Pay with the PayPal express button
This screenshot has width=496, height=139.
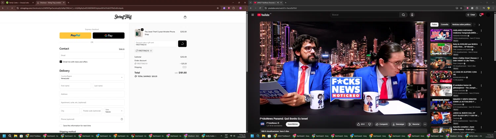[75, 36]
